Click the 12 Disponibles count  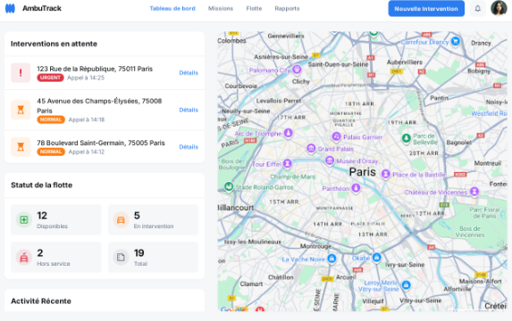(x=42, y=216)
